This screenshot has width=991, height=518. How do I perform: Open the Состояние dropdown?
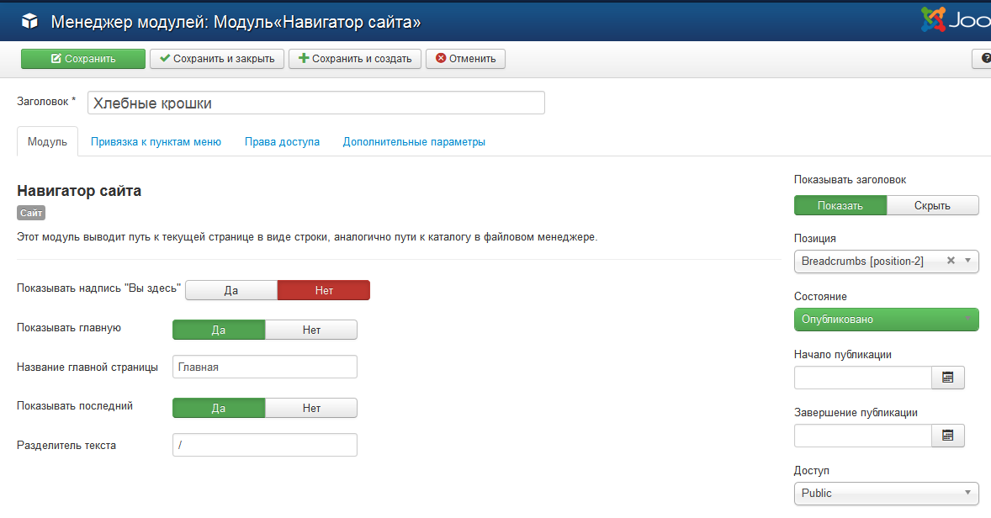[x=886, y=320]
